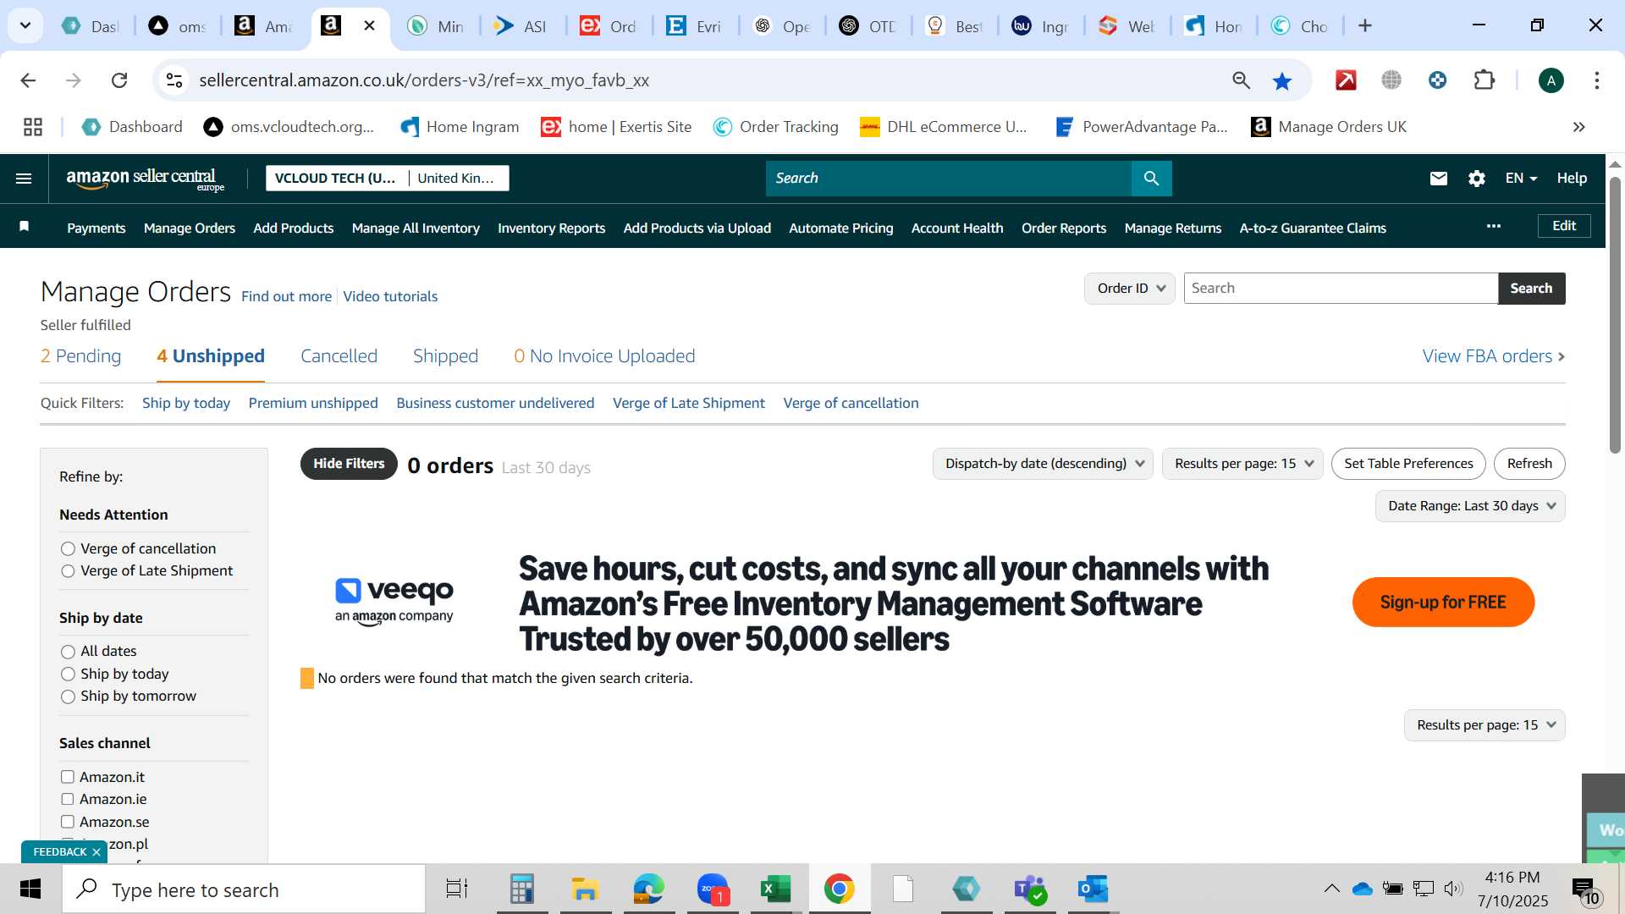
Task: Switch to the Shipped orders tab
Action: pos(445,356)
